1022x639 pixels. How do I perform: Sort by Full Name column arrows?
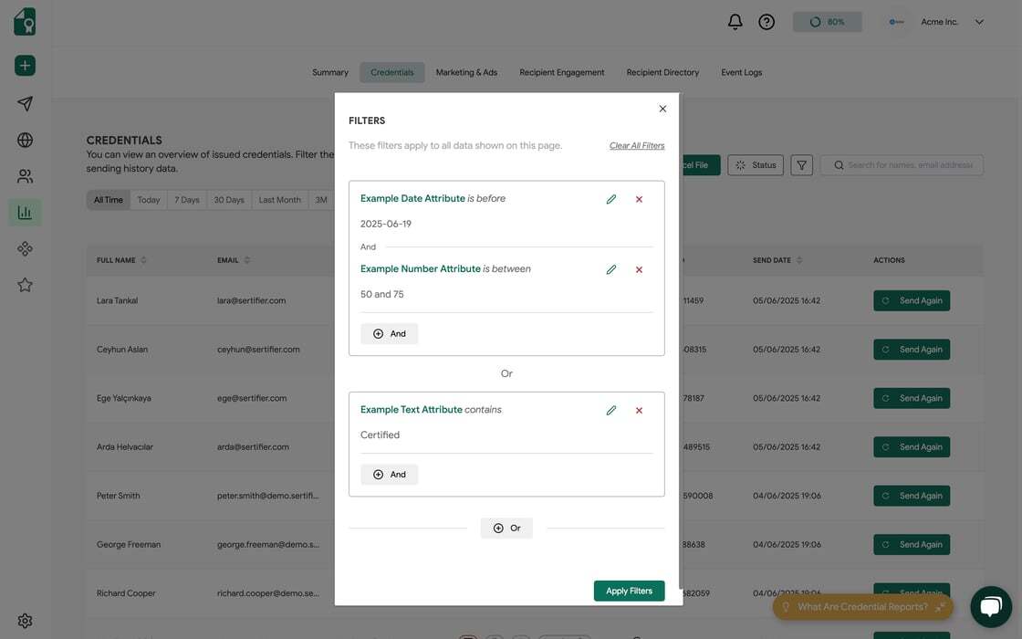pos(143,260)
